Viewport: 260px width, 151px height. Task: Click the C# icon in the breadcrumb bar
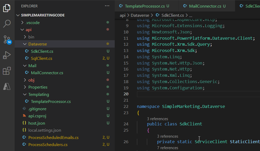158,15
